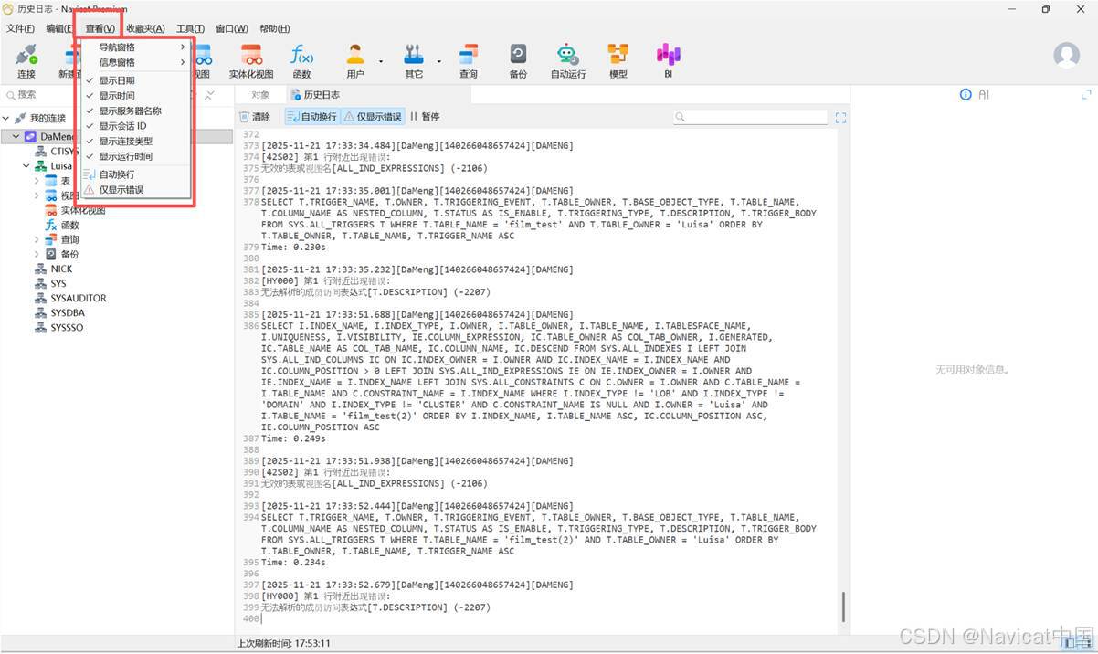The height and width of the screenshot is (654, 1098).
Task: Toggle 仅显示错误 in the 查看 menu
Action: 136,190
